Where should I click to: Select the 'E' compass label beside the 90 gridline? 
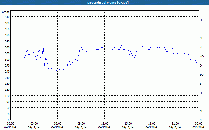(200, 102)
